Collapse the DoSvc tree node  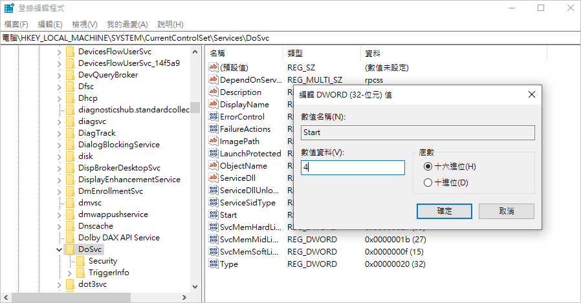(x=60, y=250)
